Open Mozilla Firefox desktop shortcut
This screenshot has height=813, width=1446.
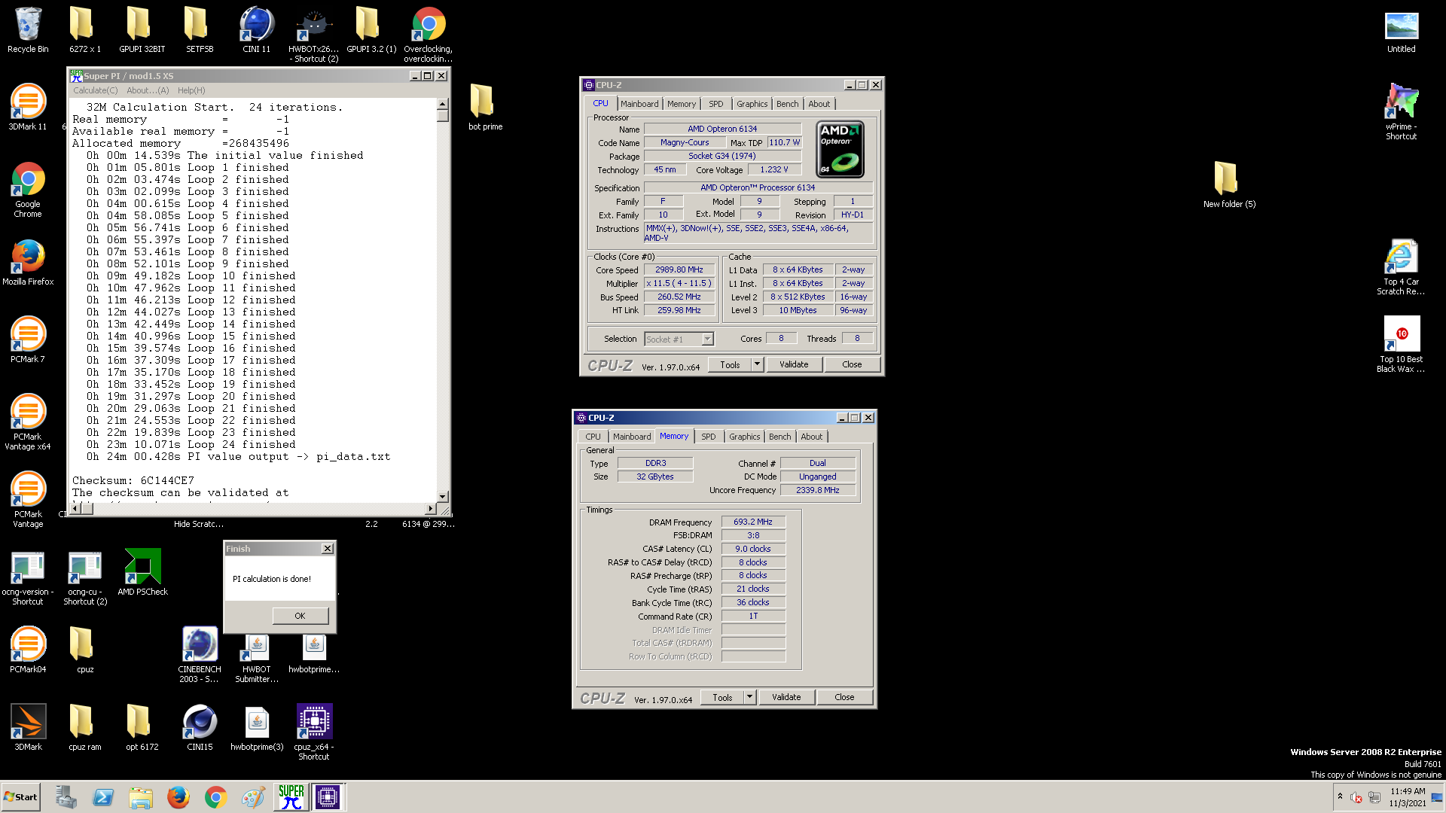[x=28, y=263]
